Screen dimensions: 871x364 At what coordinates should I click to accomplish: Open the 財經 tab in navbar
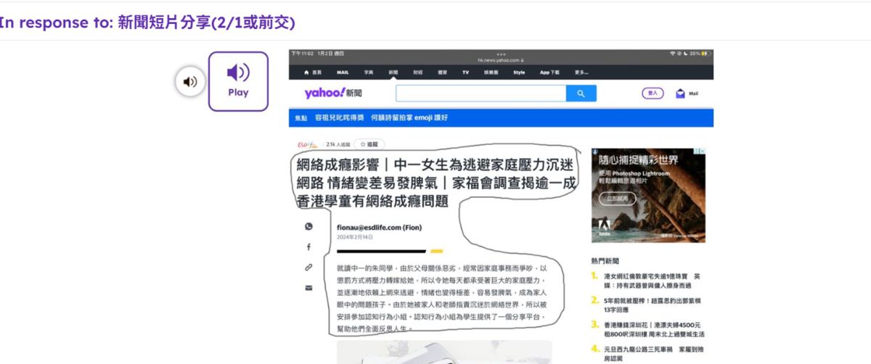418,73
